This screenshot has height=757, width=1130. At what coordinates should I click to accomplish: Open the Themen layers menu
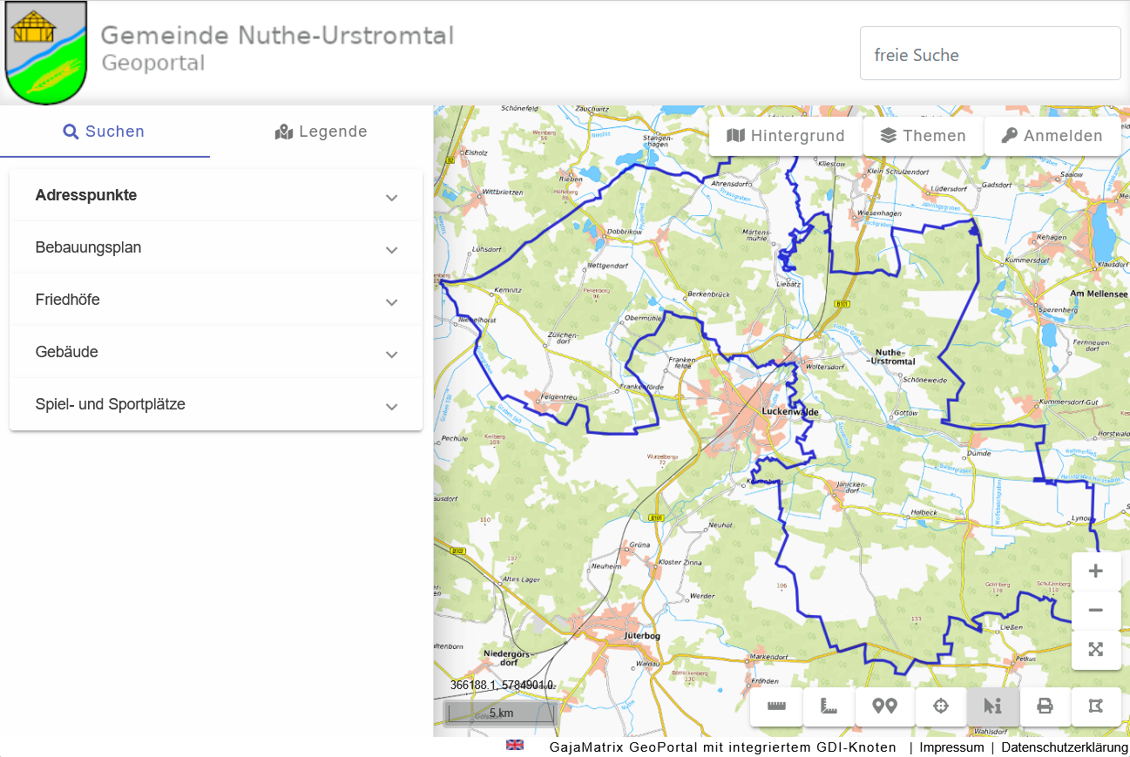point(924,136)
